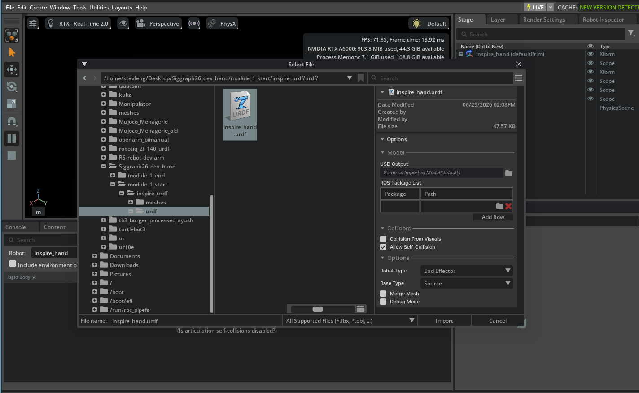Open the Robot Type dropdown
639x393 pixels.
coord(467,271)
